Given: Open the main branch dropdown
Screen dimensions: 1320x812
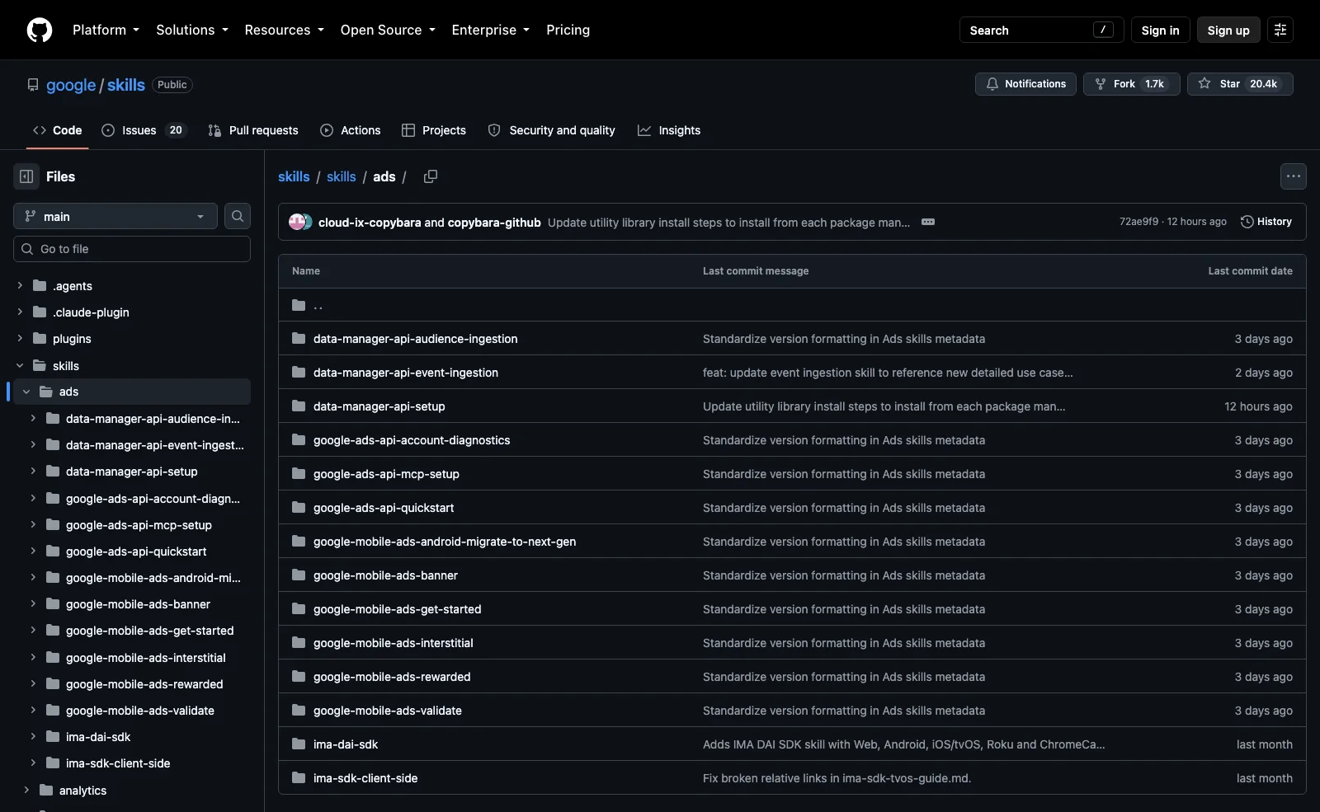Looking at the screenshot, I should [115, 216].
